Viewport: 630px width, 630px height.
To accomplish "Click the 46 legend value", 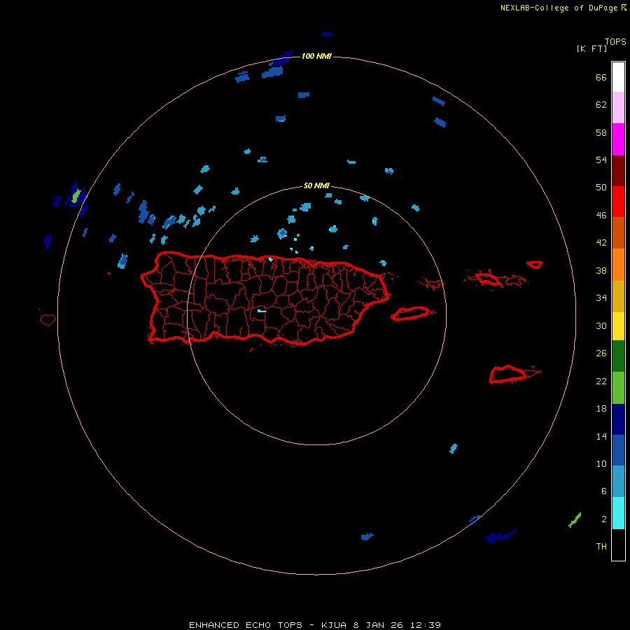I will click(x=601, y=216).
